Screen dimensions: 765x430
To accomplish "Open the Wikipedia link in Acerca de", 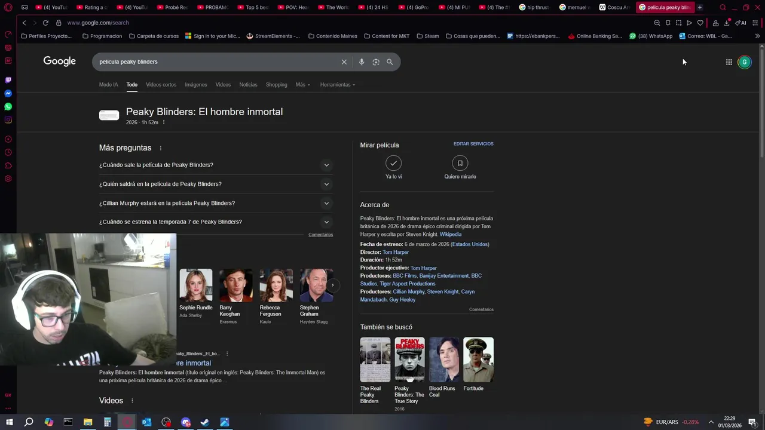I will tap(451, 234).
